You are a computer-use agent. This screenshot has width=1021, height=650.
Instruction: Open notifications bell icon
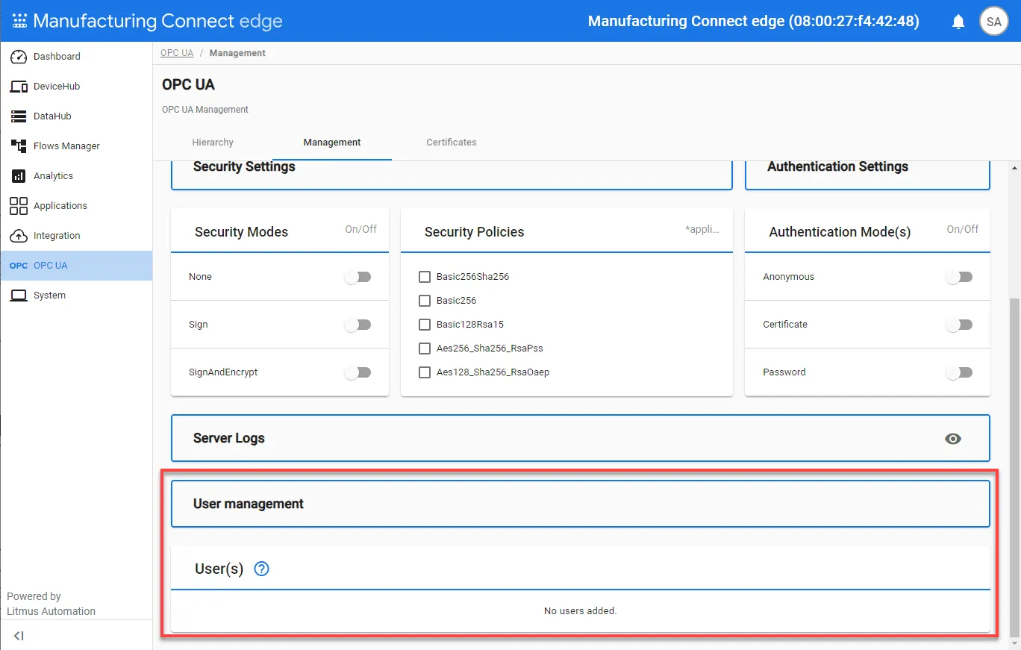(x=958, y=22)
